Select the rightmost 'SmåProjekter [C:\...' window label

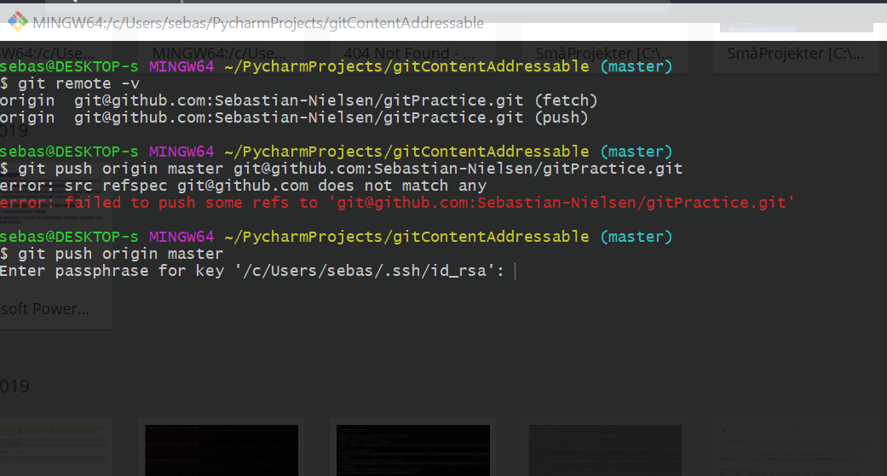click(795, 53)
